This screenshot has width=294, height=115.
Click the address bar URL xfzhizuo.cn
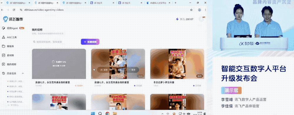[44, 10]
